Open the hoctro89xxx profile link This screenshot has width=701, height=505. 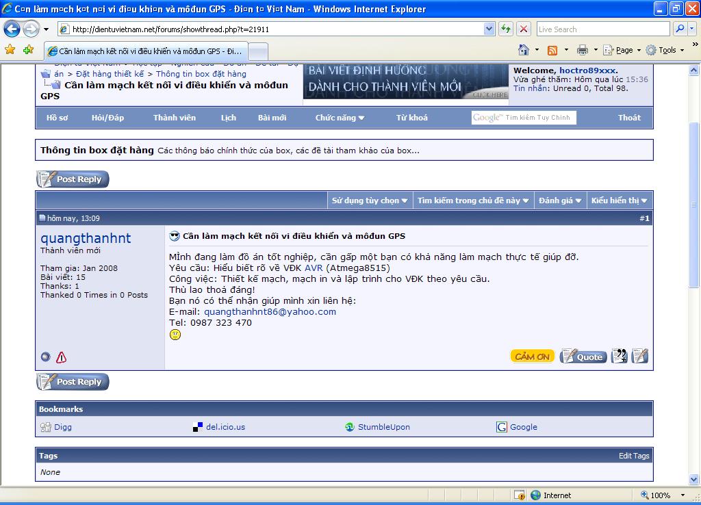(587, 70)
